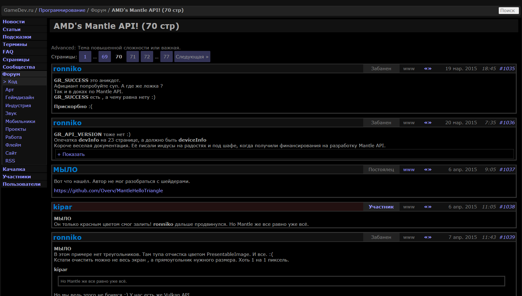Viewport: 522px width, 296px height.
Task: Open the Геймдизайн forum subsection
Action: pos(20,98)
